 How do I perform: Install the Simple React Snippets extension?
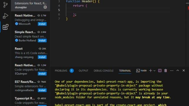click(42, 41)
